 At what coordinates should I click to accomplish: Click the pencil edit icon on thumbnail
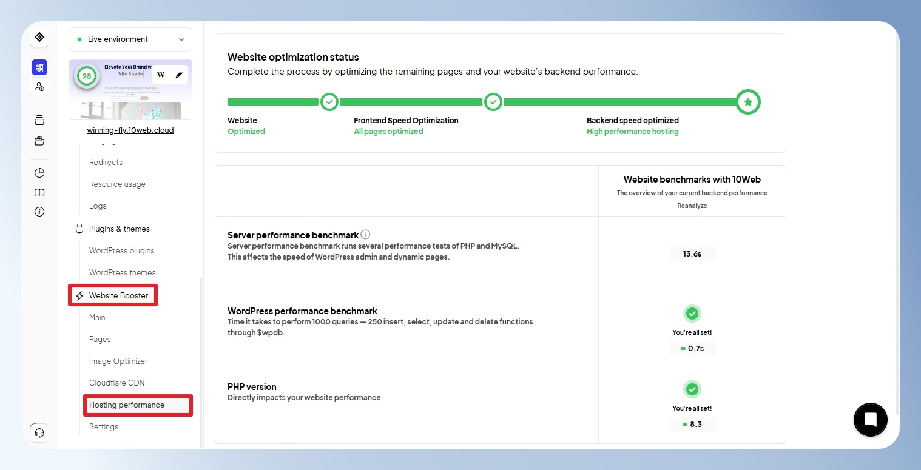pos(179,75)
